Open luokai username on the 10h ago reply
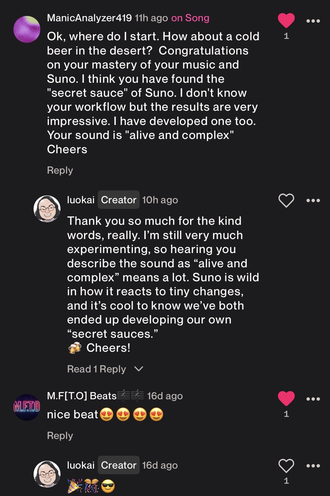The image size is (330, 496). [x=81, y=200]
